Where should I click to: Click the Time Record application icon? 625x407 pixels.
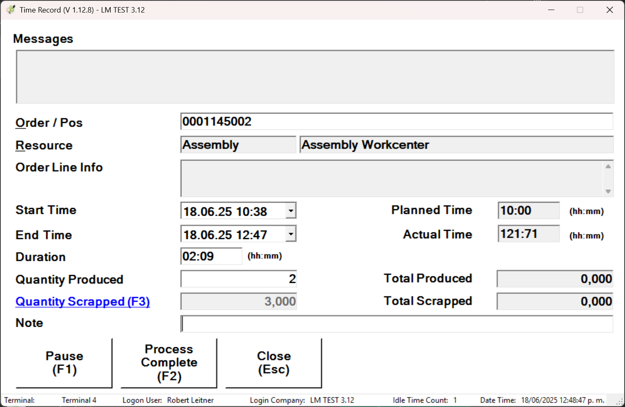(10, 10)
